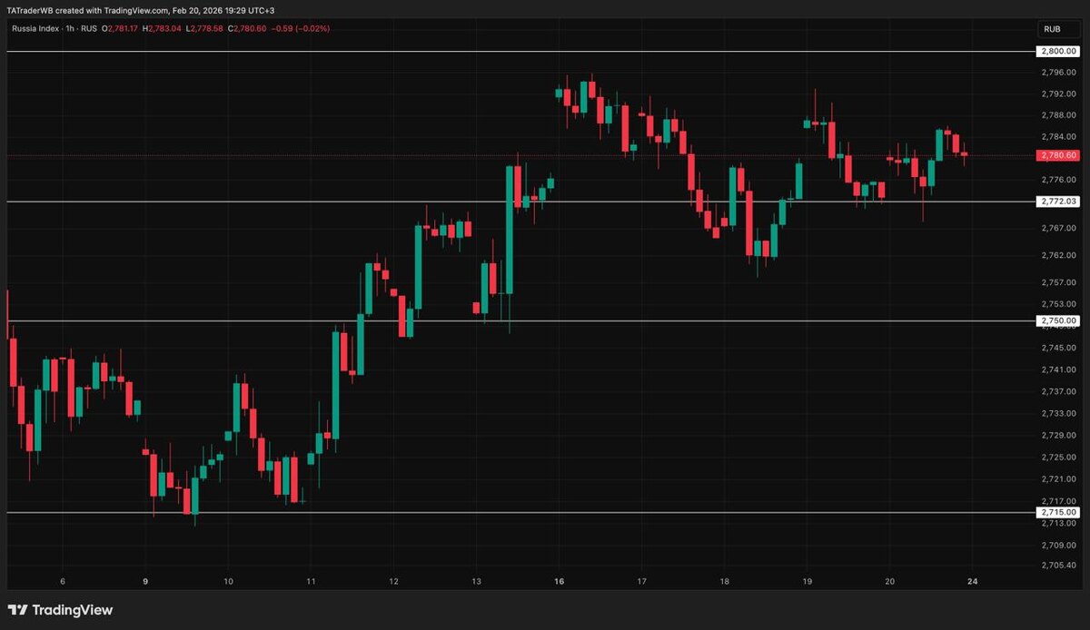
Task: Select the 2,715.00 horizontal line price label
Action: click(x=1057, y=512)
